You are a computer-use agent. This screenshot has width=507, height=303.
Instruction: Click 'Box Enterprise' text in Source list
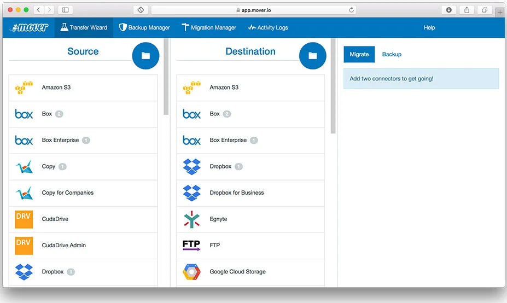pyautogui.click(x=61, y=140)
